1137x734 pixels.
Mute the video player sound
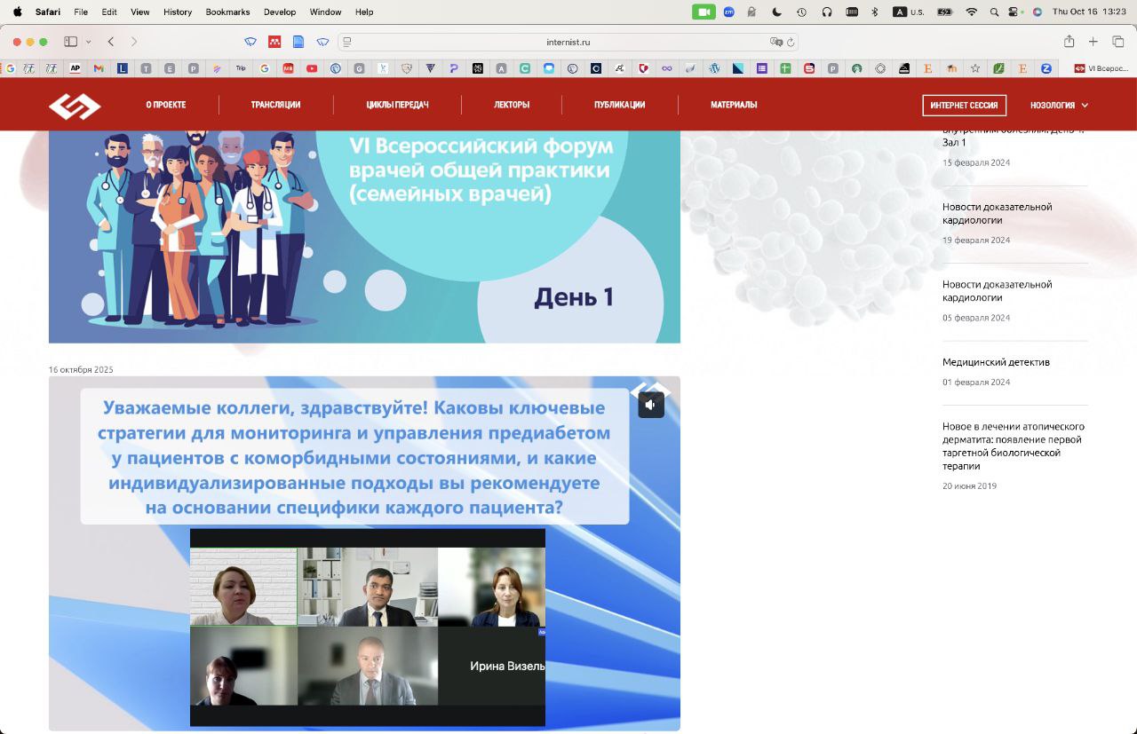click(651, 405)
